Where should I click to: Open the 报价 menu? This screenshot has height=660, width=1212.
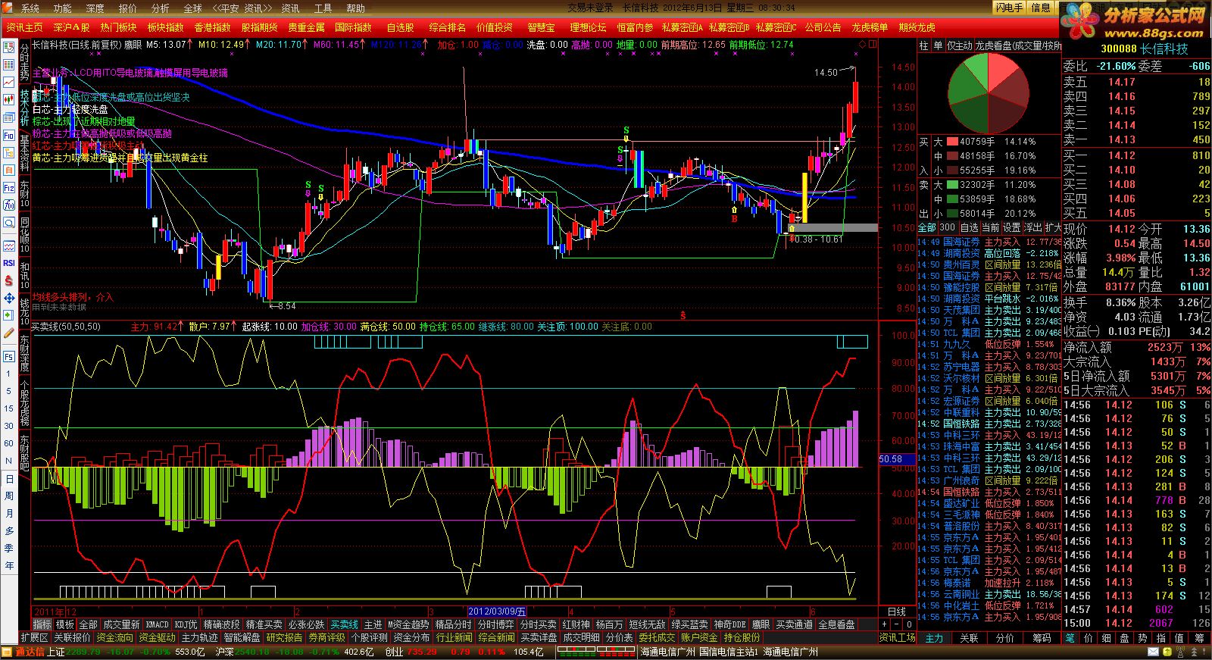pos(128,8)
